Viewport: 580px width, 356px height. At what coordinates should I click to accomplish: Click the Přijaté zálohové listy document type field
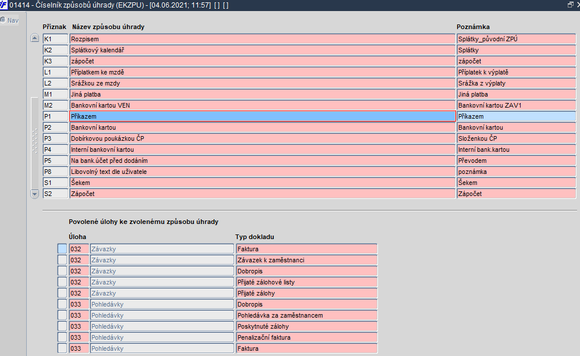307,282
